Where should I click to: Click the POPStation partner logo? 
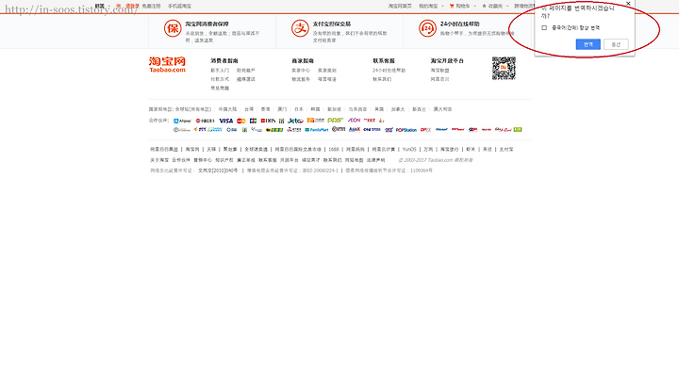pyautogui.click(x=406, y=130)
